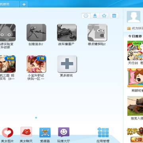Click the user avatar picture

133,17
